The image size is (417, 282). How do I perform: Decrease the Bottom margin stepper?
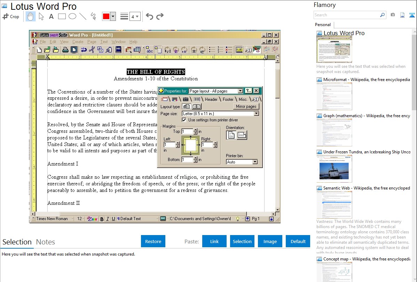coord(196,161)
